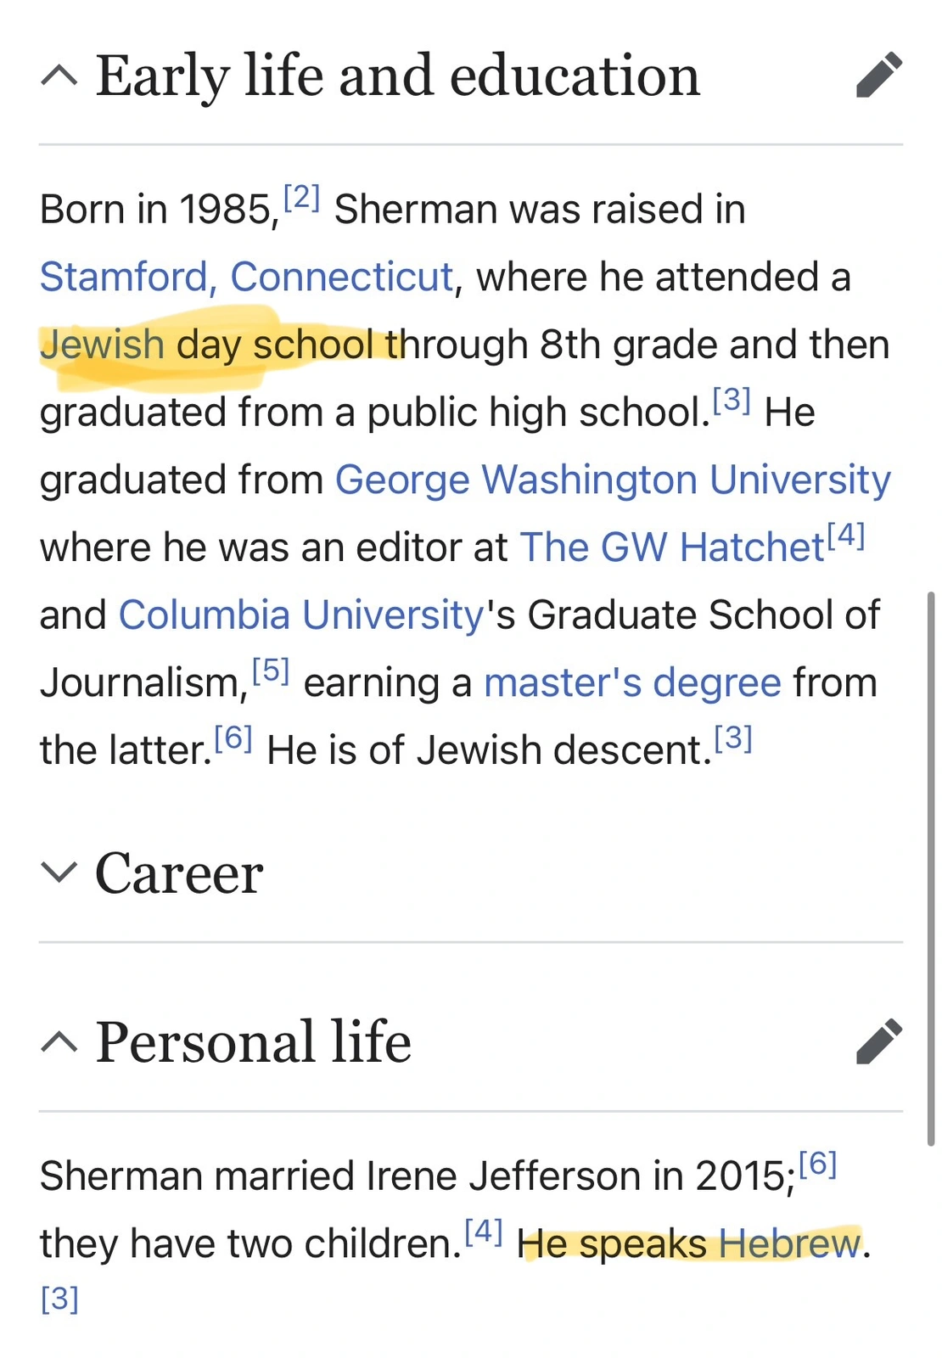
Task: Click the page scrollbar on right edge
Action: pos(932,866)
